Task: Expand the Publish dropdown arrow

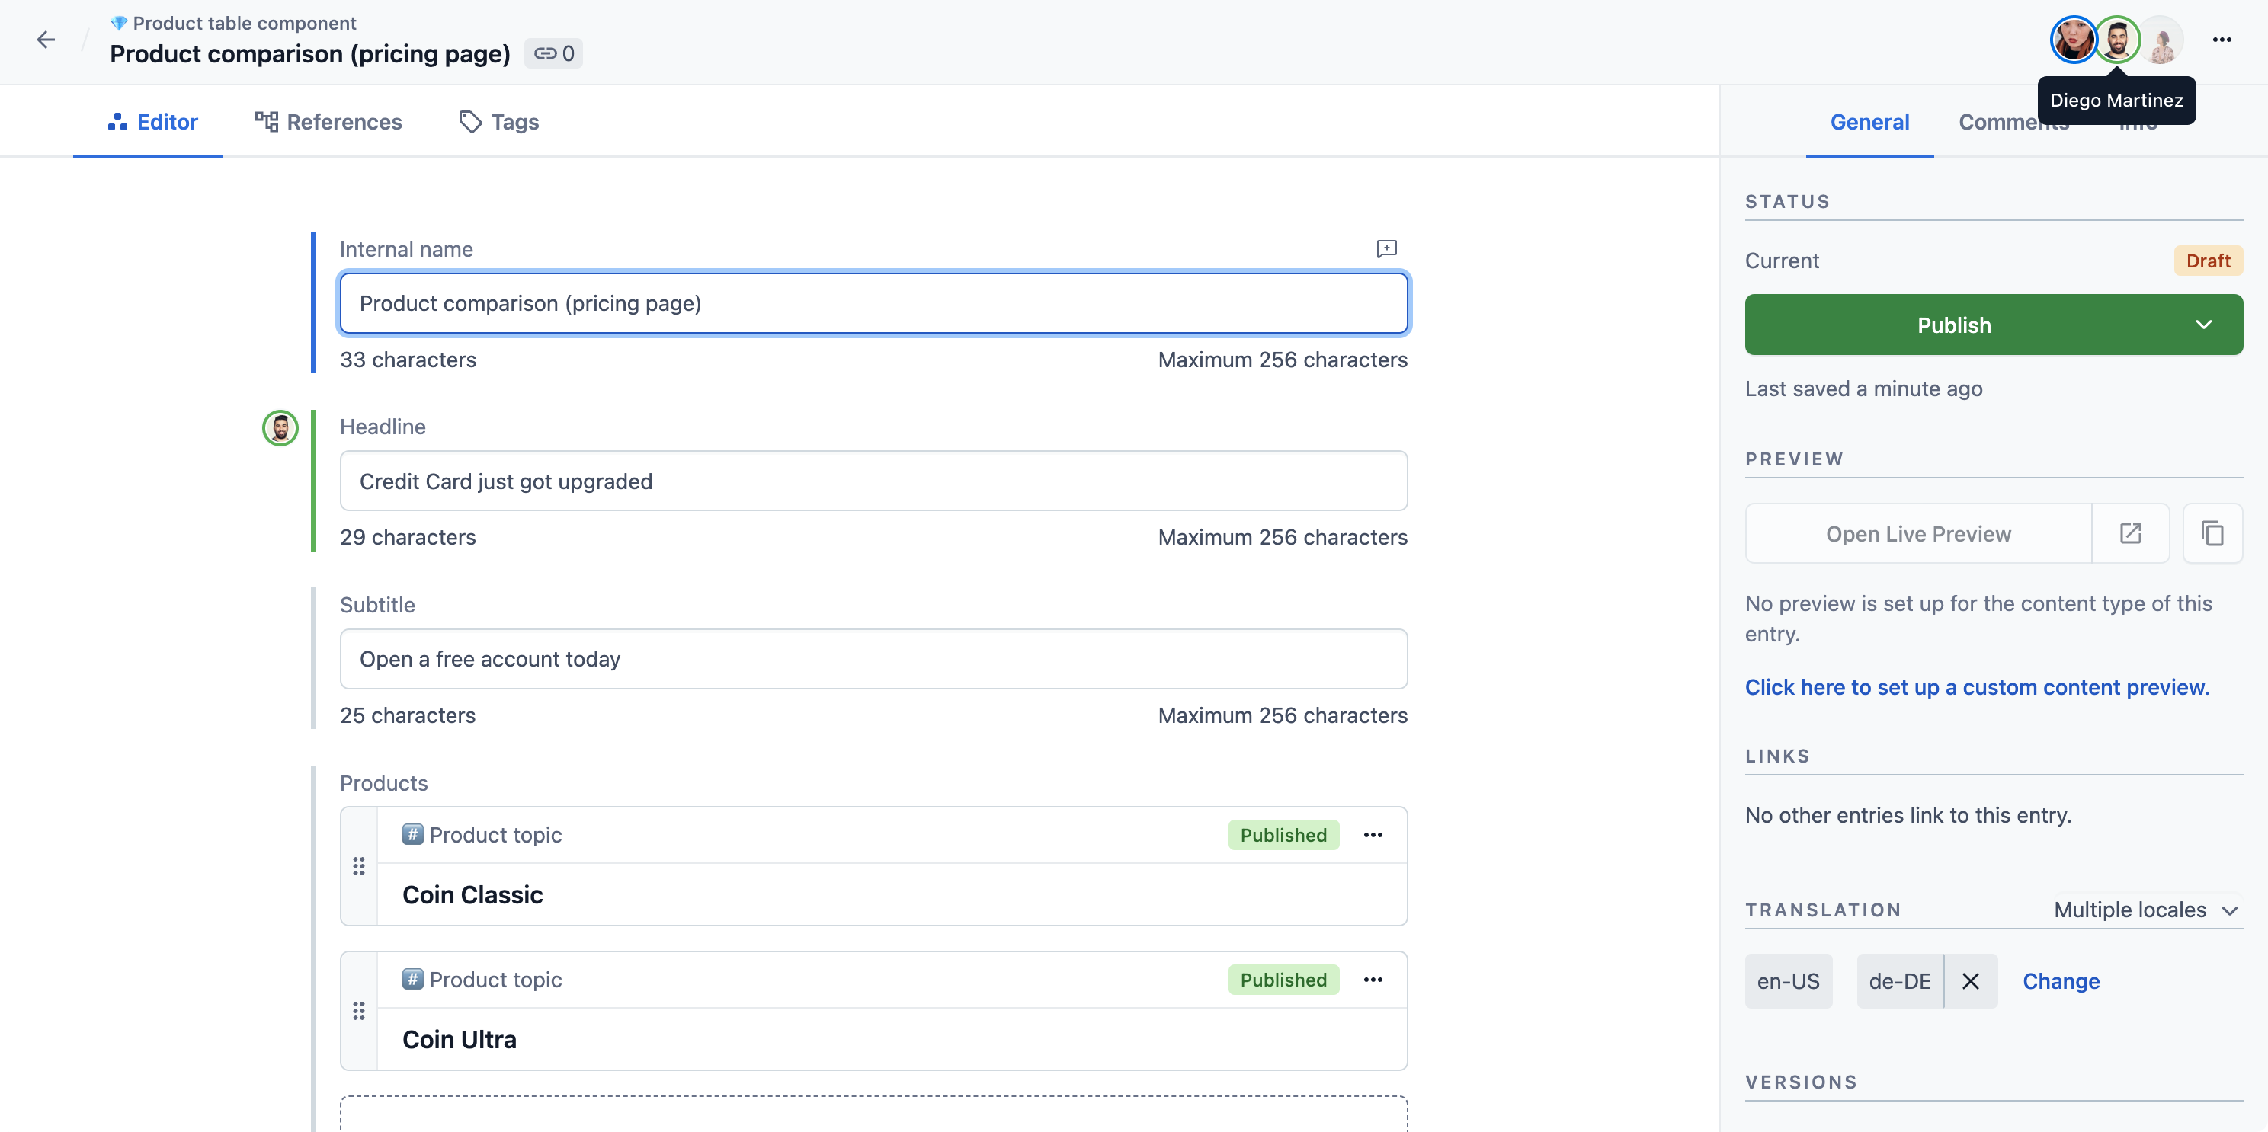Action: tap(2204, 324)
